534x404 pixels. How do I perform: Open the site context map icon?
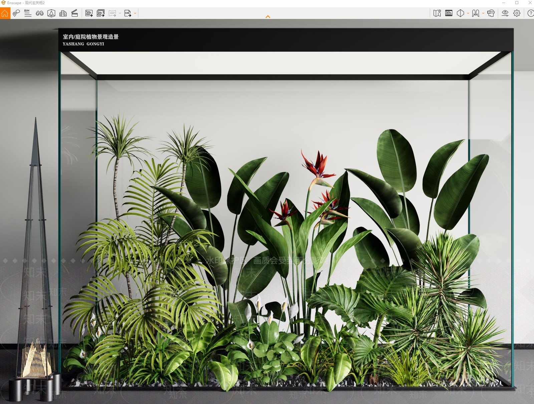(x=437, y=13)
